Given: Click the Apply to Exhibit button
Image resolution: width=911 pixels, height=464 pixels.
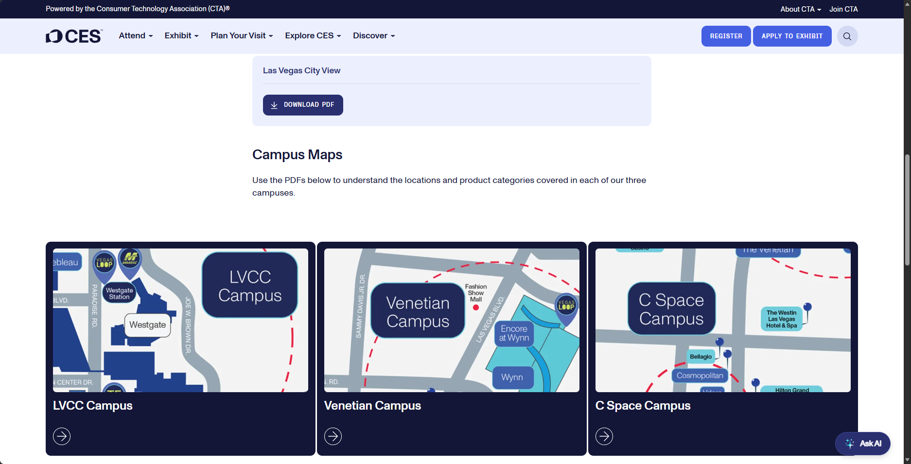Looking at the screenshot, I should coord(792,36).
